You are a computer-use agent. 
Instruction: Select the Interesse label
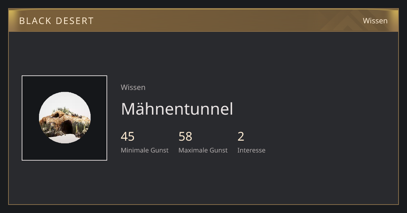[251, 150]
